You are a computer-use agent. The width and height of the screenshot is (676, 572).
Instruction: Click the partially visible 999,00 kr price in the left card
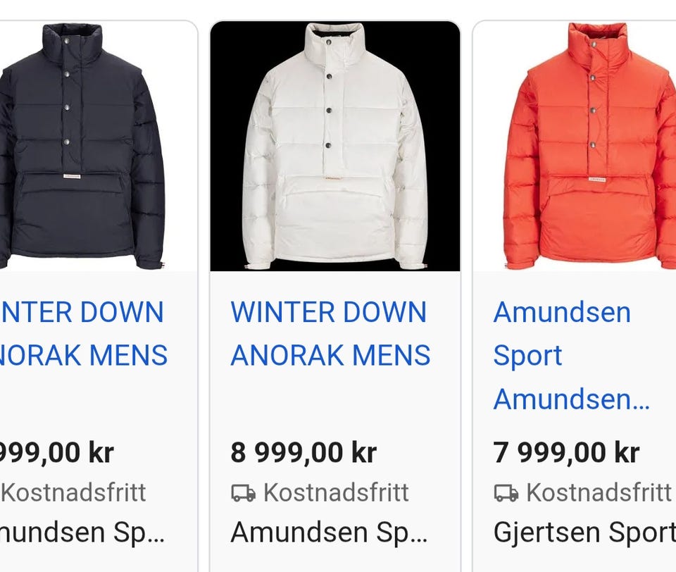point(57,452)
